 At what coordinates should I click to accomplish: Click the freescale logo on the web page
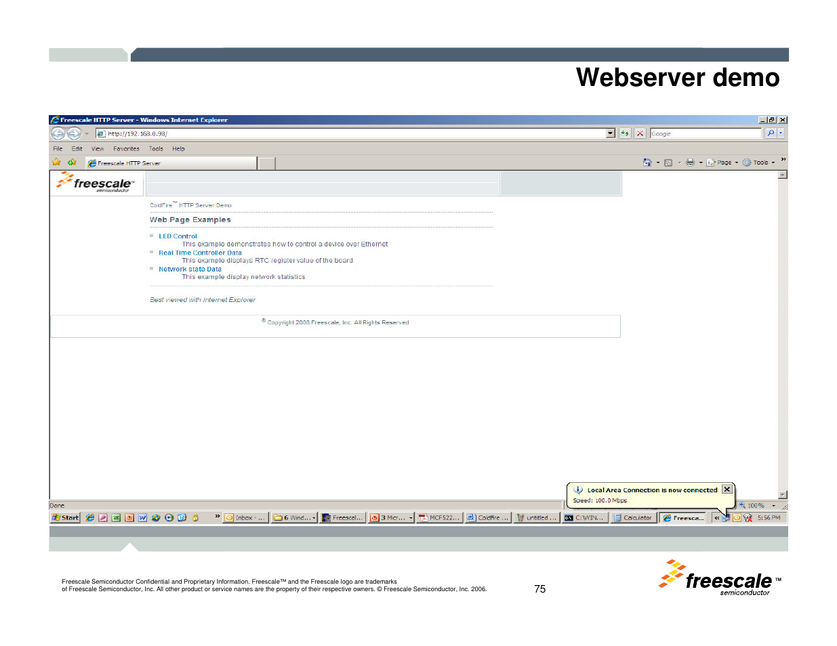(x=96, y=181)
